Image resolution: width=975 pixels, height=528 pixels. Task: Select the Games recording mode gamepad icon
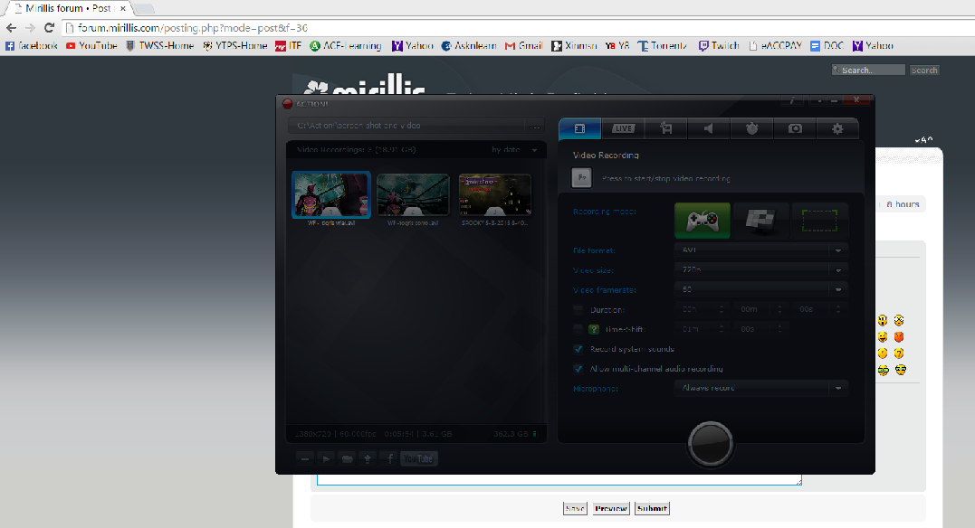[702, 220]
